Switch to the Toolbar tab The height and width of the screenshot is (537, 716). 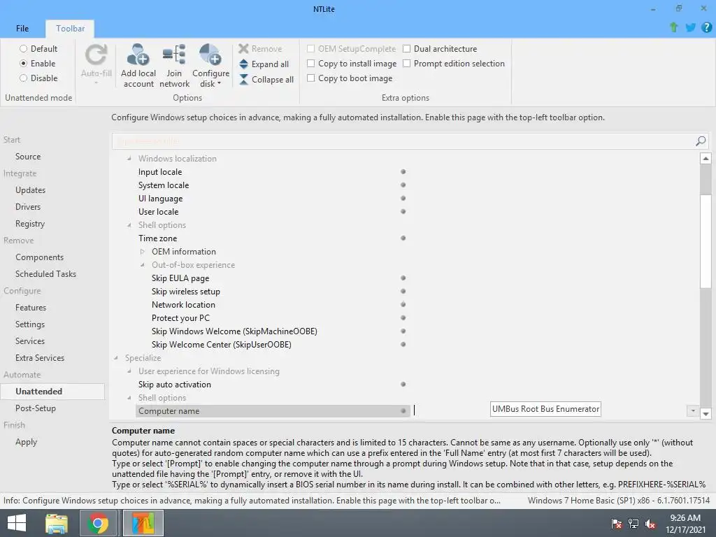(x=71, y=28)
